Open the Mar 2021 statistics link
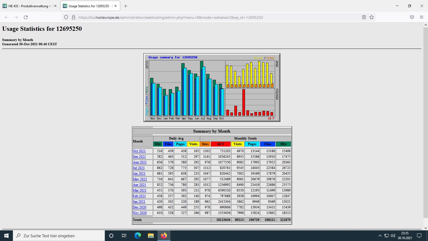 [x=139, y=190]
